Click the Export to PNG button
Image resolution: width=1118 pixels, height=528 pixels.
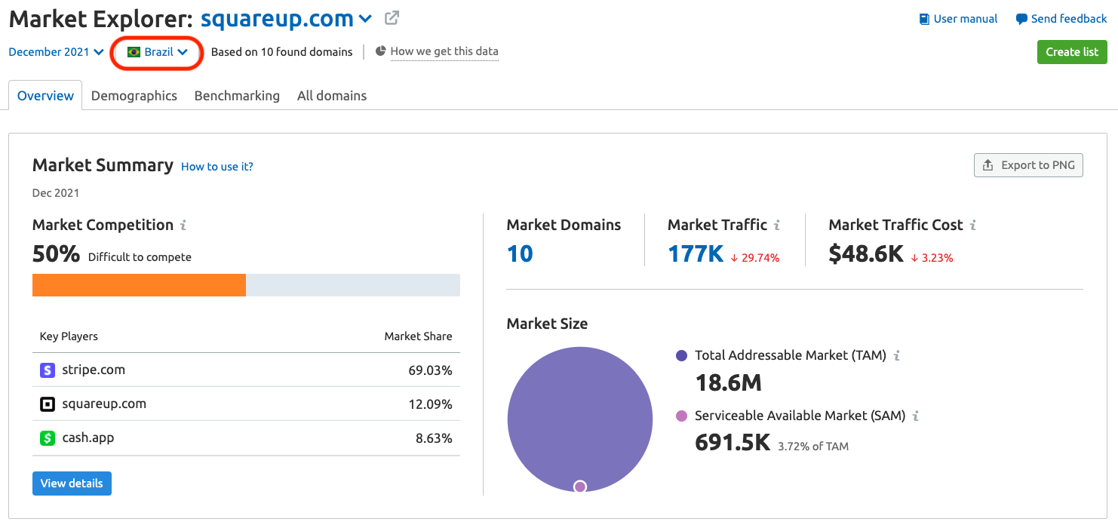coord(1028,165)
